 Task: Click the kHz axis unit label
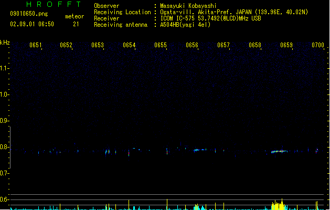pos(5,43)
